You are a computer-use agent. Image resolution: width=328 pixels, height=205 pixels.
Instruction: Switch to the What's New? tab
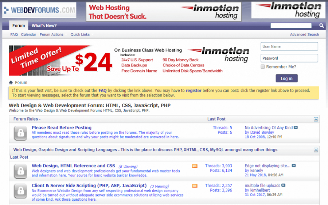pyautogui.click(x=44, y=26)
